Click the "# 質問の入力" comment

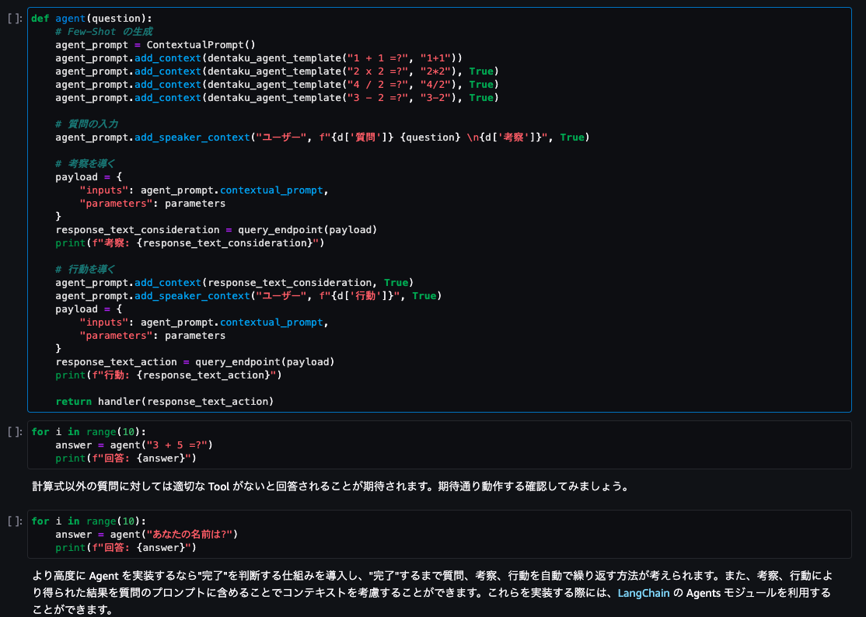[x=87, y=124]
